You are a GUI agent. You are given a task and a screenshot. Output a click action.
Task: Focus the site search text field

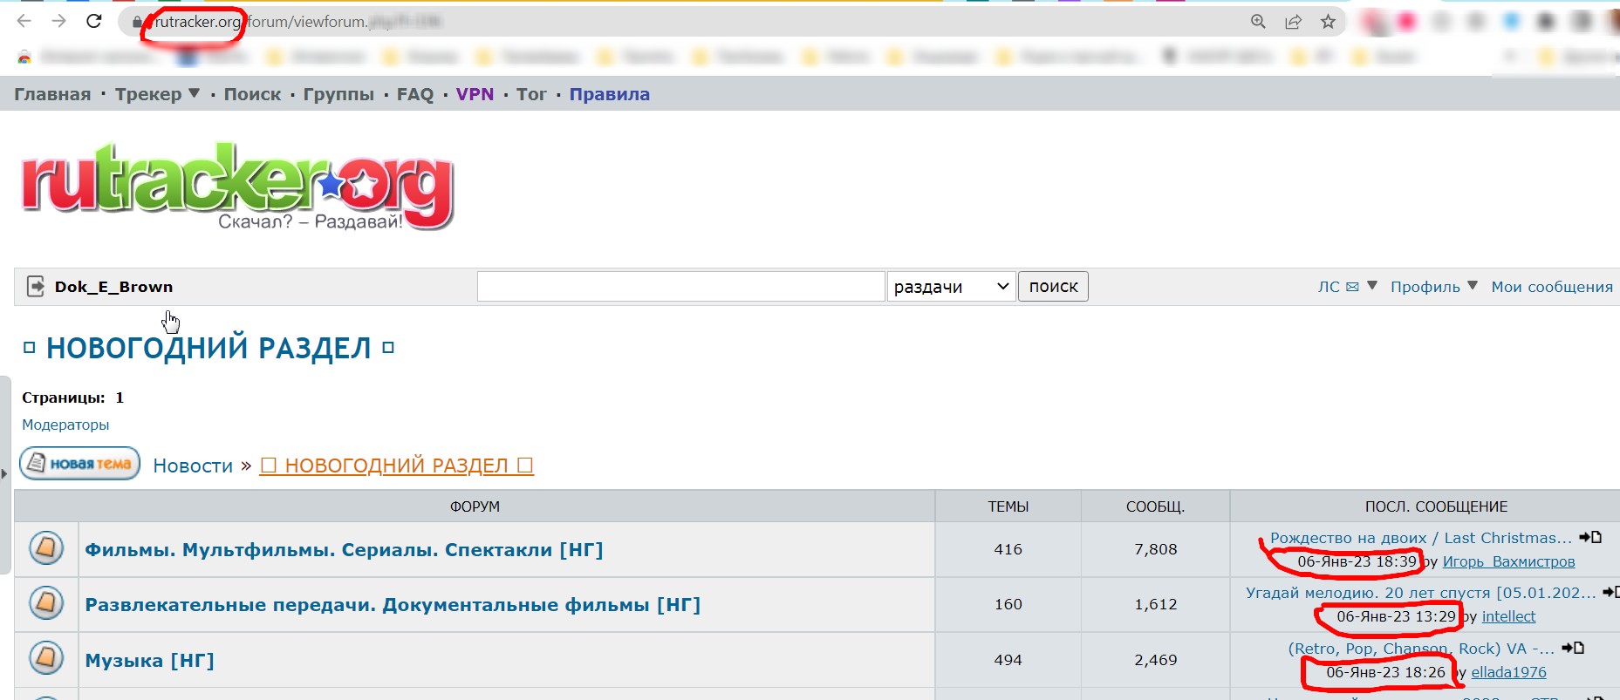point(680,287)
